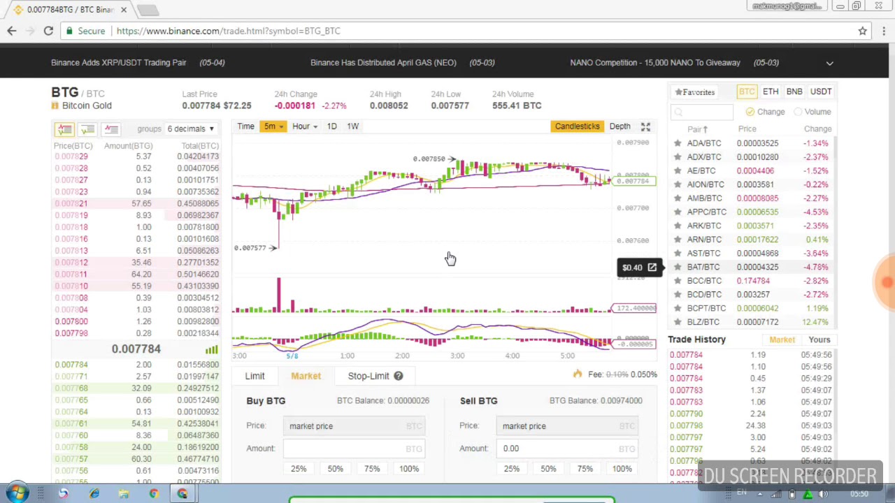895x503 pixels.
Task: Select the 1D chart interval
Action: tap(332, 126)
